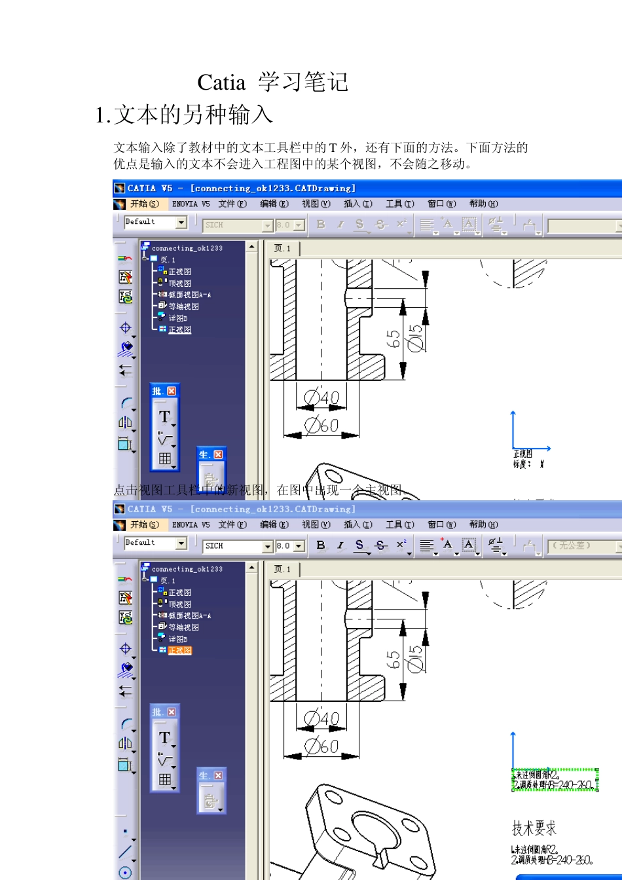Viewport: 622px width, 880px height.
Task: Click paint bucket hatch tool in second window sidebar
Action: pyautogui.click(x=126, y=669)
